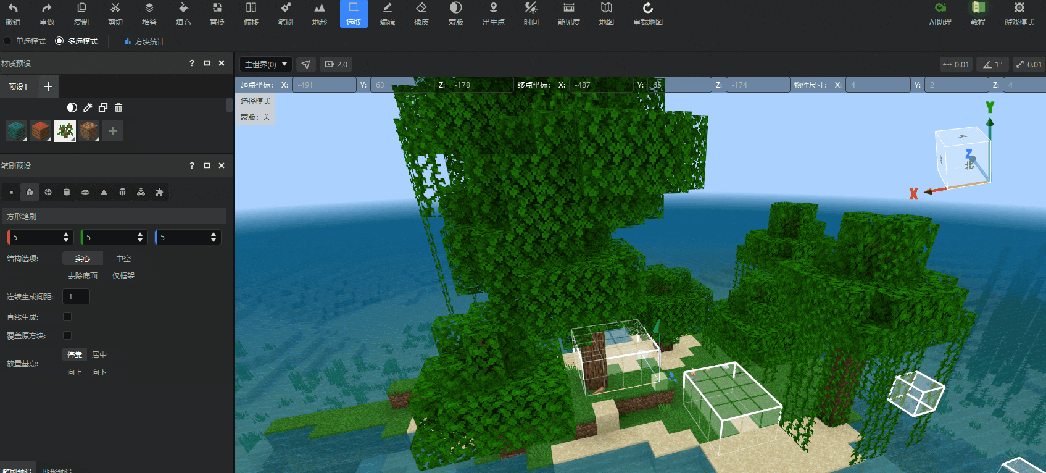Toggle the 直线生成 checkbox
1046x473 pixels.
(x=67, y=317)
